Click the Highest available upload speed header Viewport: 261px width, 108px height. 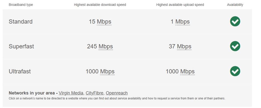pos(180,5)
